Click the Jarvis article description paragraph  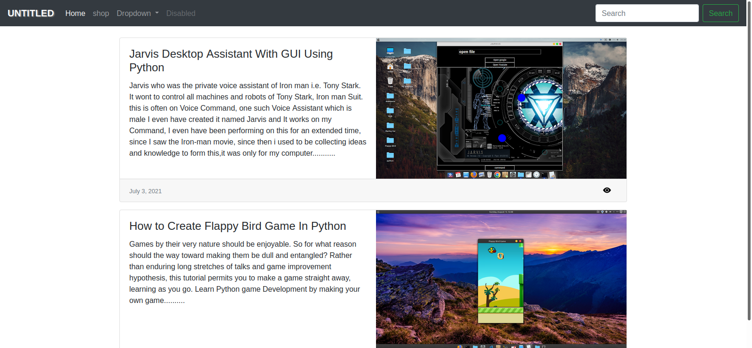248,120
